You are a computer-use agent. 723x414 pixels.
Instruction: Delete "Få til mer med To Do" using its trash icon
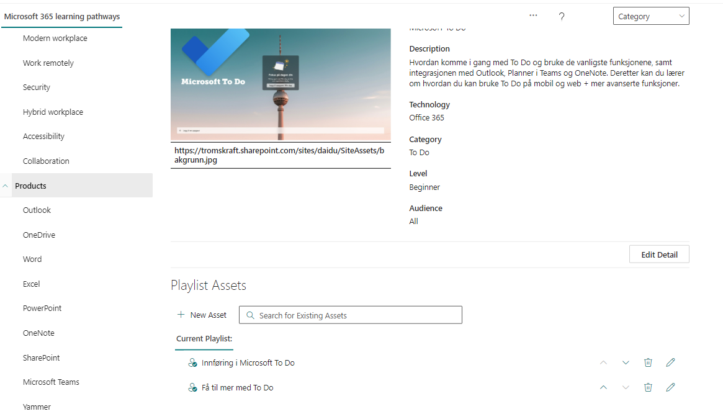[648, 387]
